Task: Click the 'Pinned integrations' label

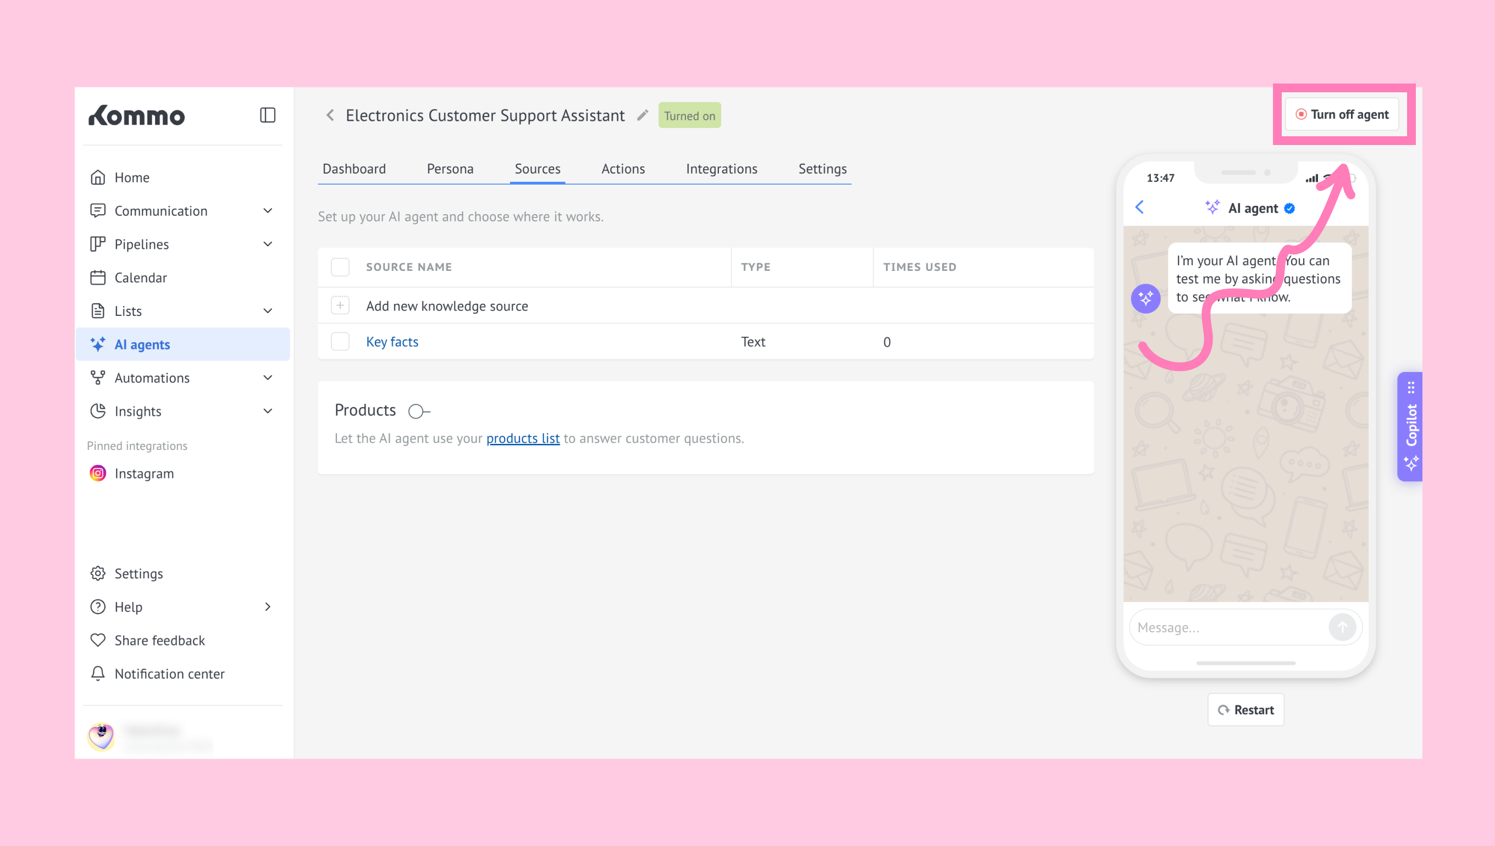Action: [137, 446]
